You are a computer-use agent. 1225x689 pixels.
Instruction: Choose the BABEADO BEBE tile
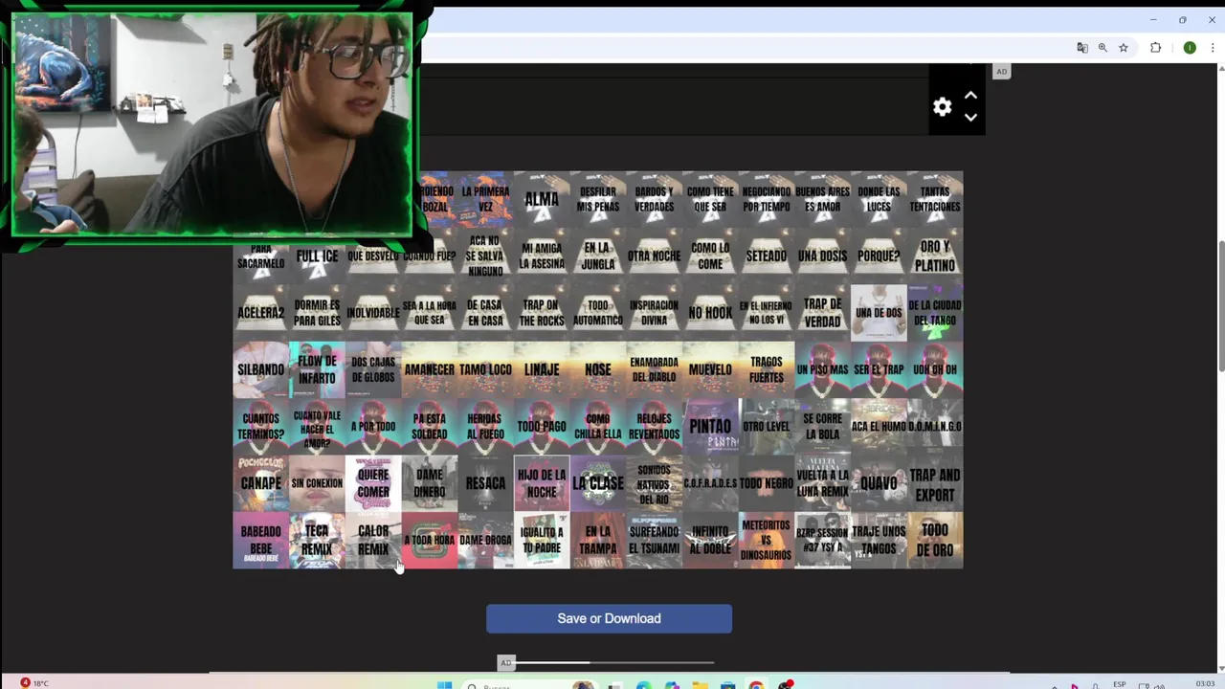pyautogui.click(x=260, y=540)
